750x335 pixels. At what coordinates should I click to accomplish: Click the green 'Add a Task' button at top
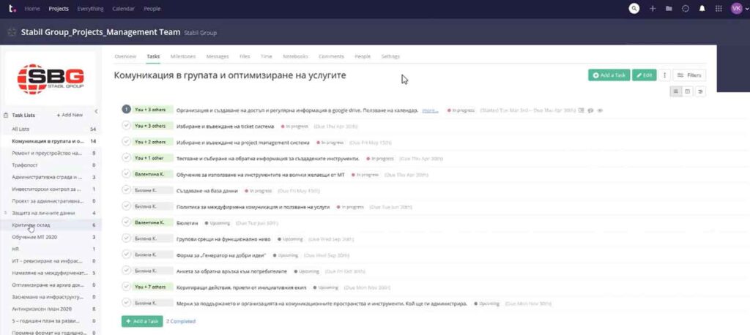click(609, 75)
